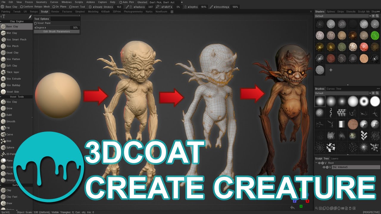Click the Edit Brush Parameters button
Viewport: 381px width, 214px height.
tap(57, 32)
